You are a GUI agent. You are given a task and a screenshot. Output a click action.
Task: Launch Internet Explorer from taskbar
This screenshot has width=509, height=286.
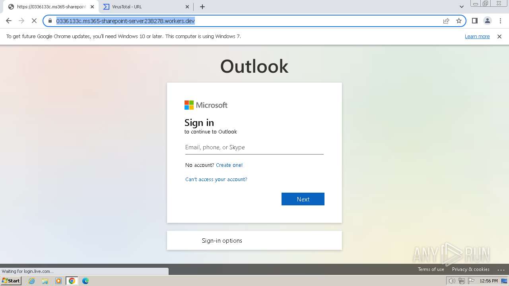pyautogui.click(x=32, y=281)
